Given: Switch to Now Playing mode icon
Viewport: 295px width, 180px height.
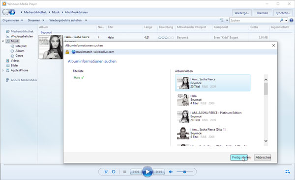Looking at the screenshot, I should (x=287, y=172).
